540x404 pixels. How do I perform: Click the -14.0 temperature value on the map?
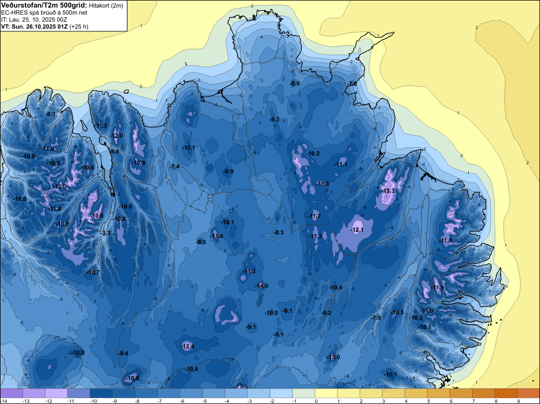[x=261, y=286]
